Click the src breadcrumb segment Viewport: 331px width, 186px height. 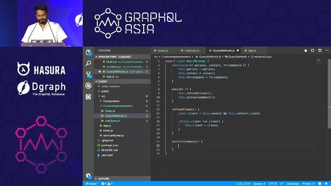(156, 57)
